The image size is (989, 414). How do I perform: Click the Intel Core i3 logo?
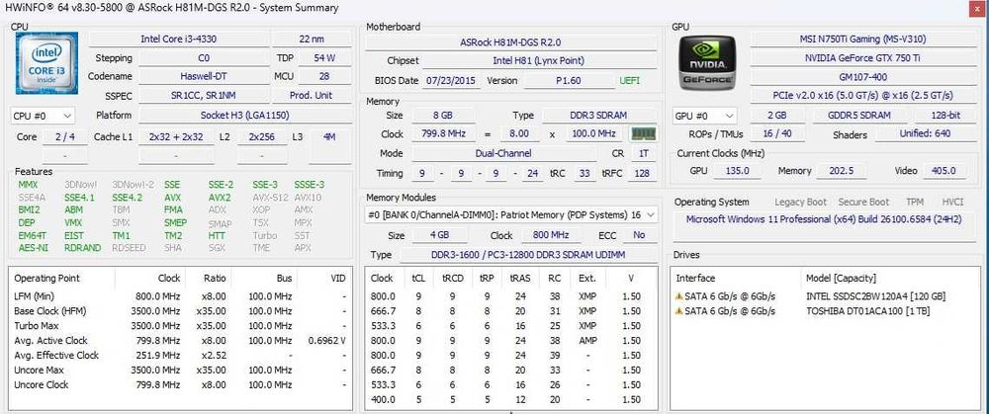pos(46,63)
